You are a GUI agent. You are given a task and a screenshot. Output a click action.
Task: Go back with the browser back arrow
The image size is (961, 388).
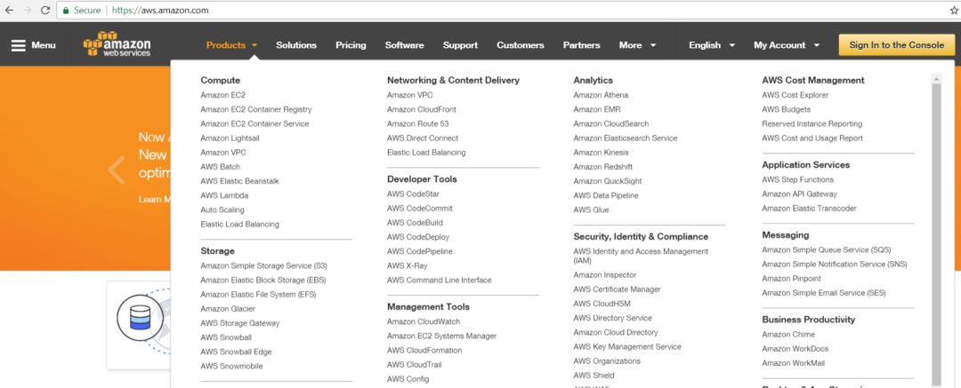pyautogui.click(x=9, y=11)
